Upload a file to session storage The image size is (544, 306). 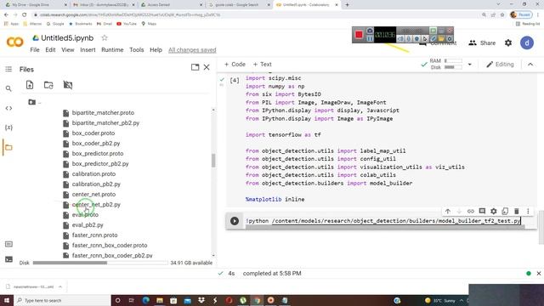click(30, 85)
